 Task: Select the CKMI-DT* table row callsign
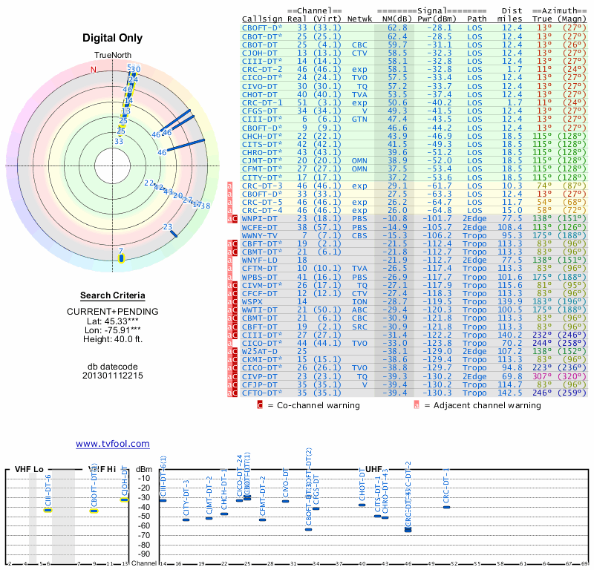(262, 359)
